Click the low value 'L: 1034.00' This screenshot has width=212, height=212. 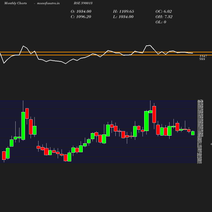coord(123,17)
